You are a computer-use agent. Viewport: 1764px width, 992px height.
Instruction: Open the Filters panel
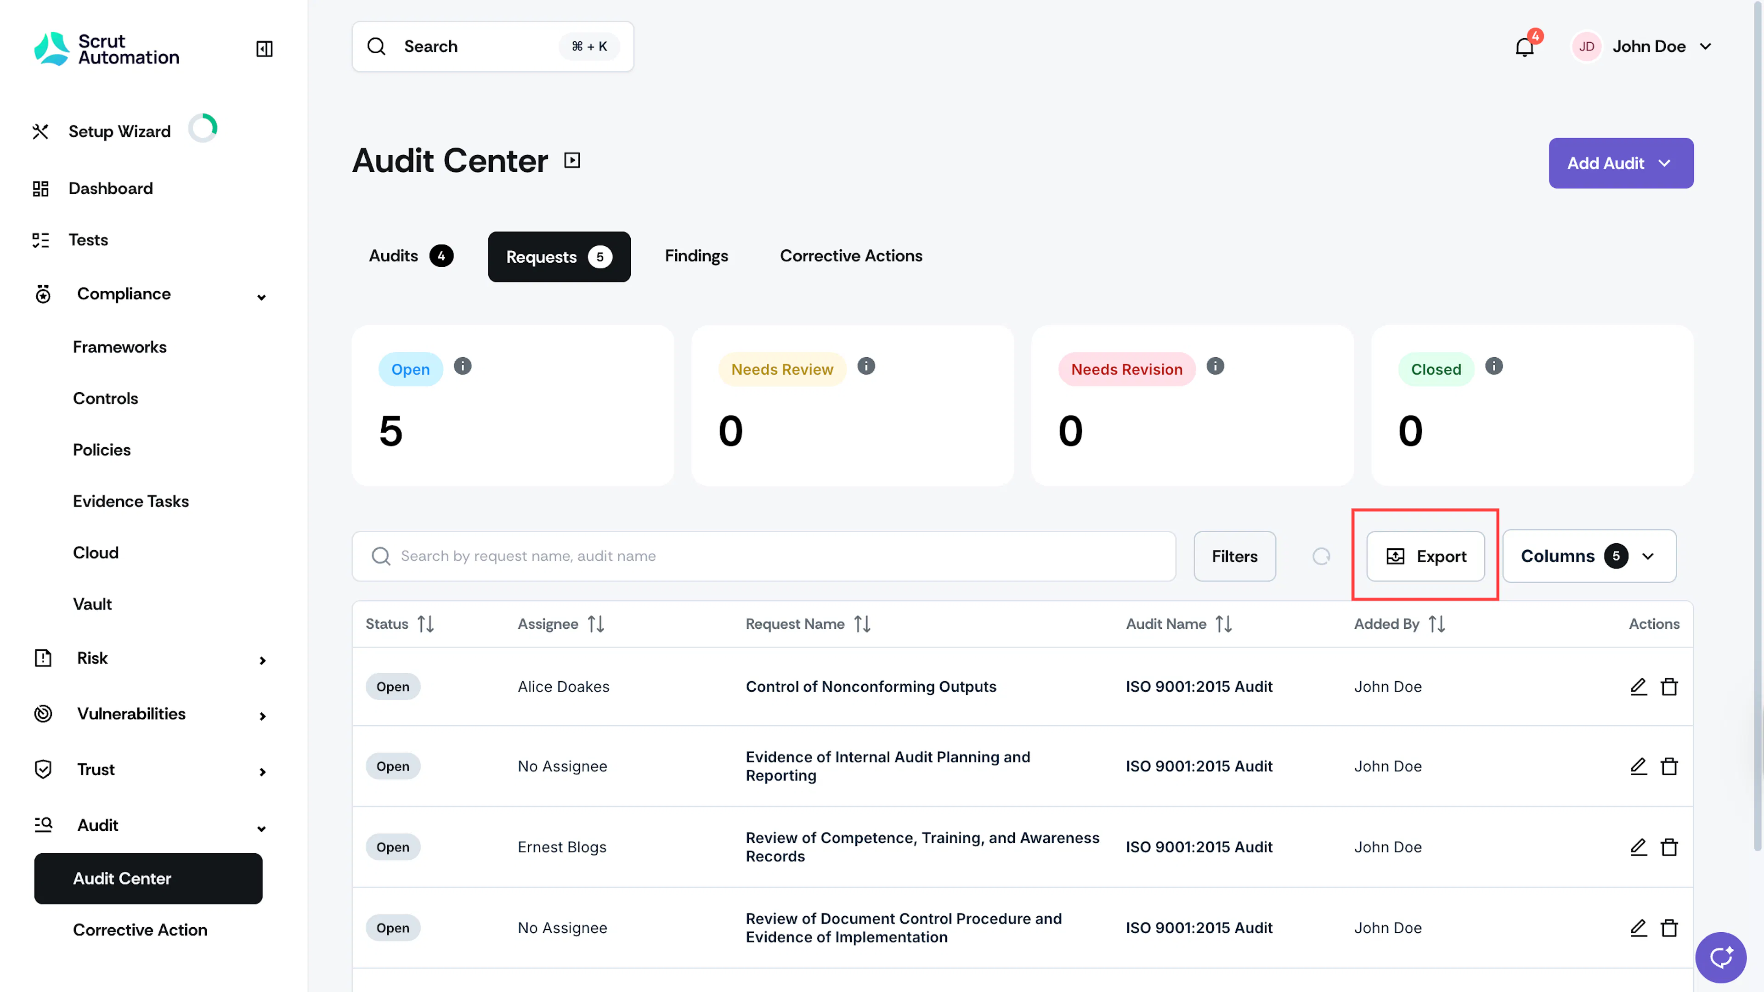[1234, 557]
